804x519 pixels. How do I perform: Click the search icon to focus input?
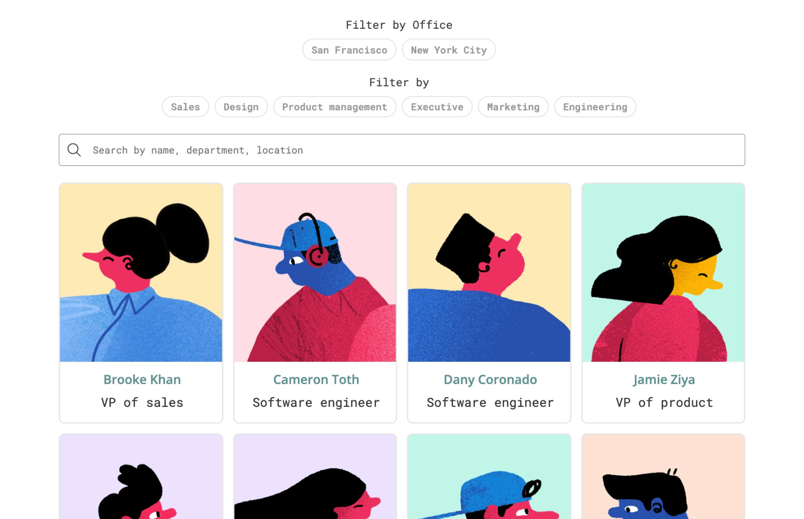tap(75, 150)
